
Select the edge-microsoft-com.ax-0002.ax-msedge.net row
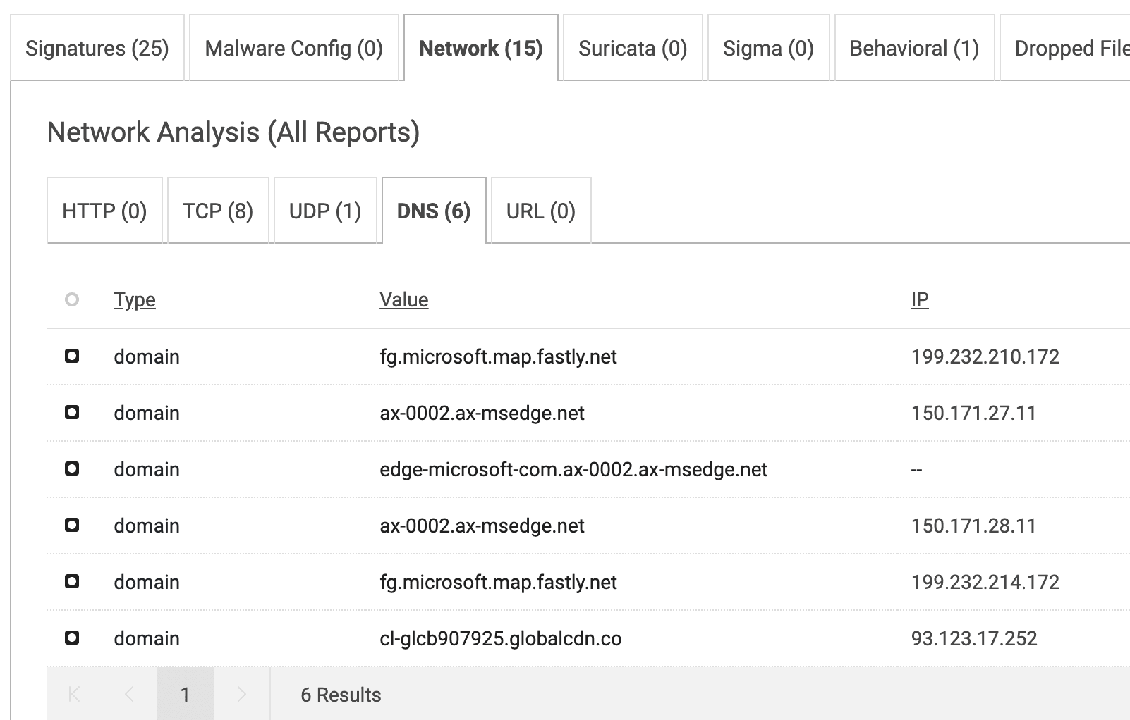click(71, 469)
